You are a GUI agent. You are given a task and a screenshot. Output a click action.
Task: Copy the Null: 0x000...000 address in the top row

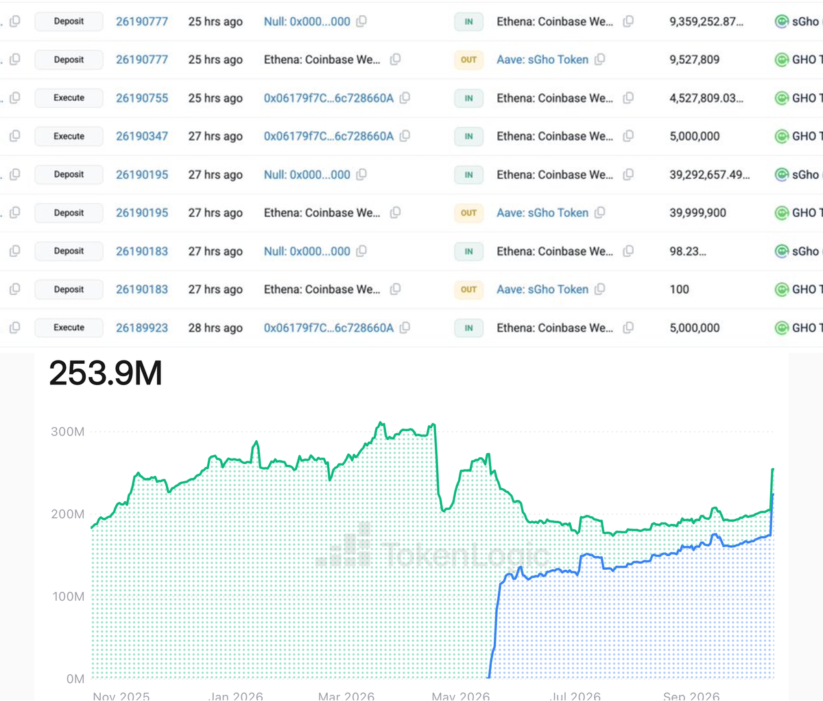pos(361,21)
